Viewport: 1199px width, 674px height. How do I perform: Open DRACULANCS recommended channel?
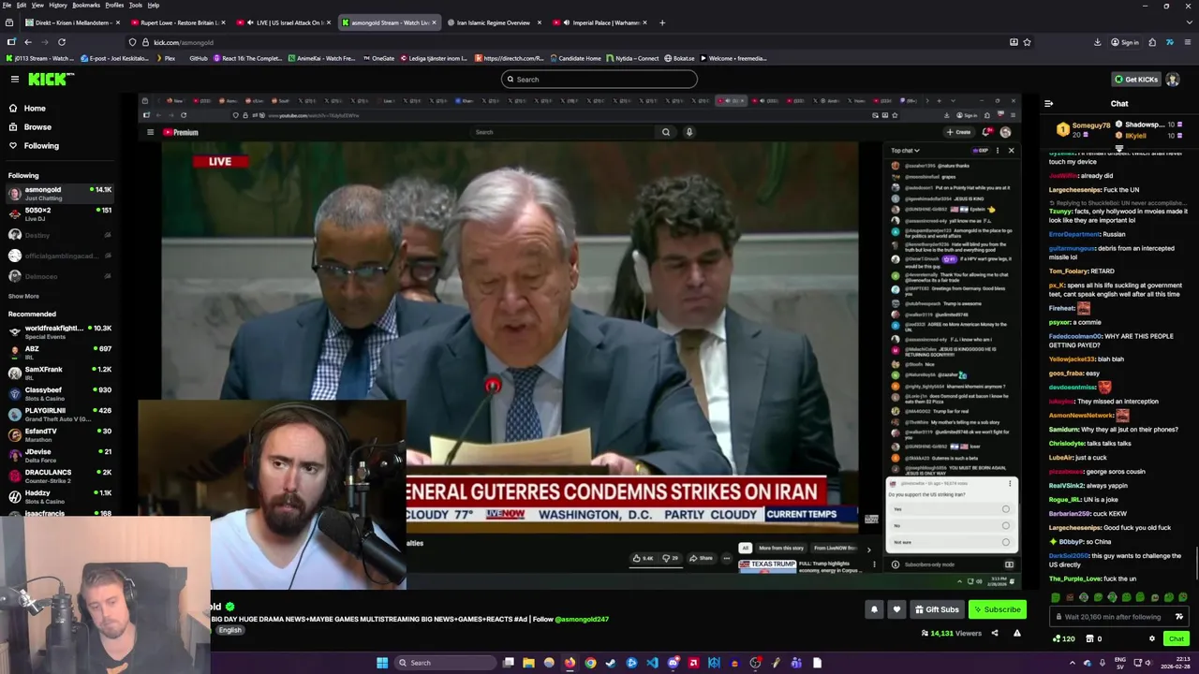tap(60, 476)
